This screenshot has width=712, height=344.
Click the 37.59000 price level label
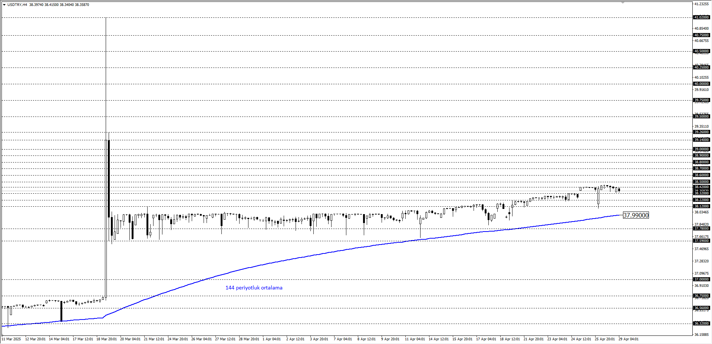701,241
